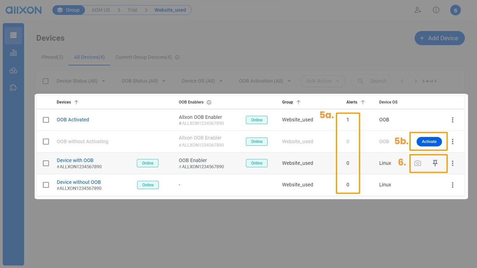Open the Device Status (All) filter

click(80, 81)
